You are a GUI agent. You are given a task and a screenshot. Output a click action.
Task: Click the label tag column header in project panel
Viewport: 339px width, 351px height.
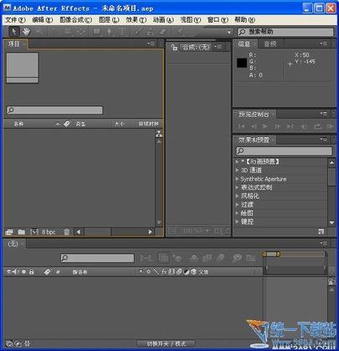(67, 124)
